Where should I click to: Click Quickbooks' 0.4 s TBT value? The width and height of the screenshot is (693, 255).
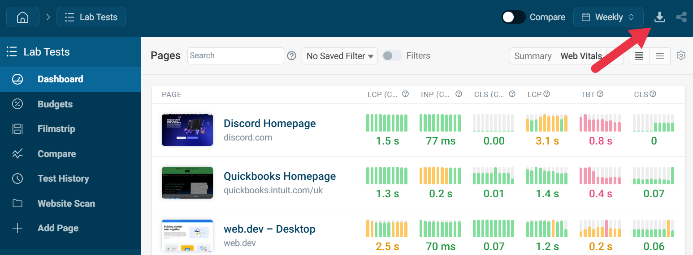[x=601, y=194]
